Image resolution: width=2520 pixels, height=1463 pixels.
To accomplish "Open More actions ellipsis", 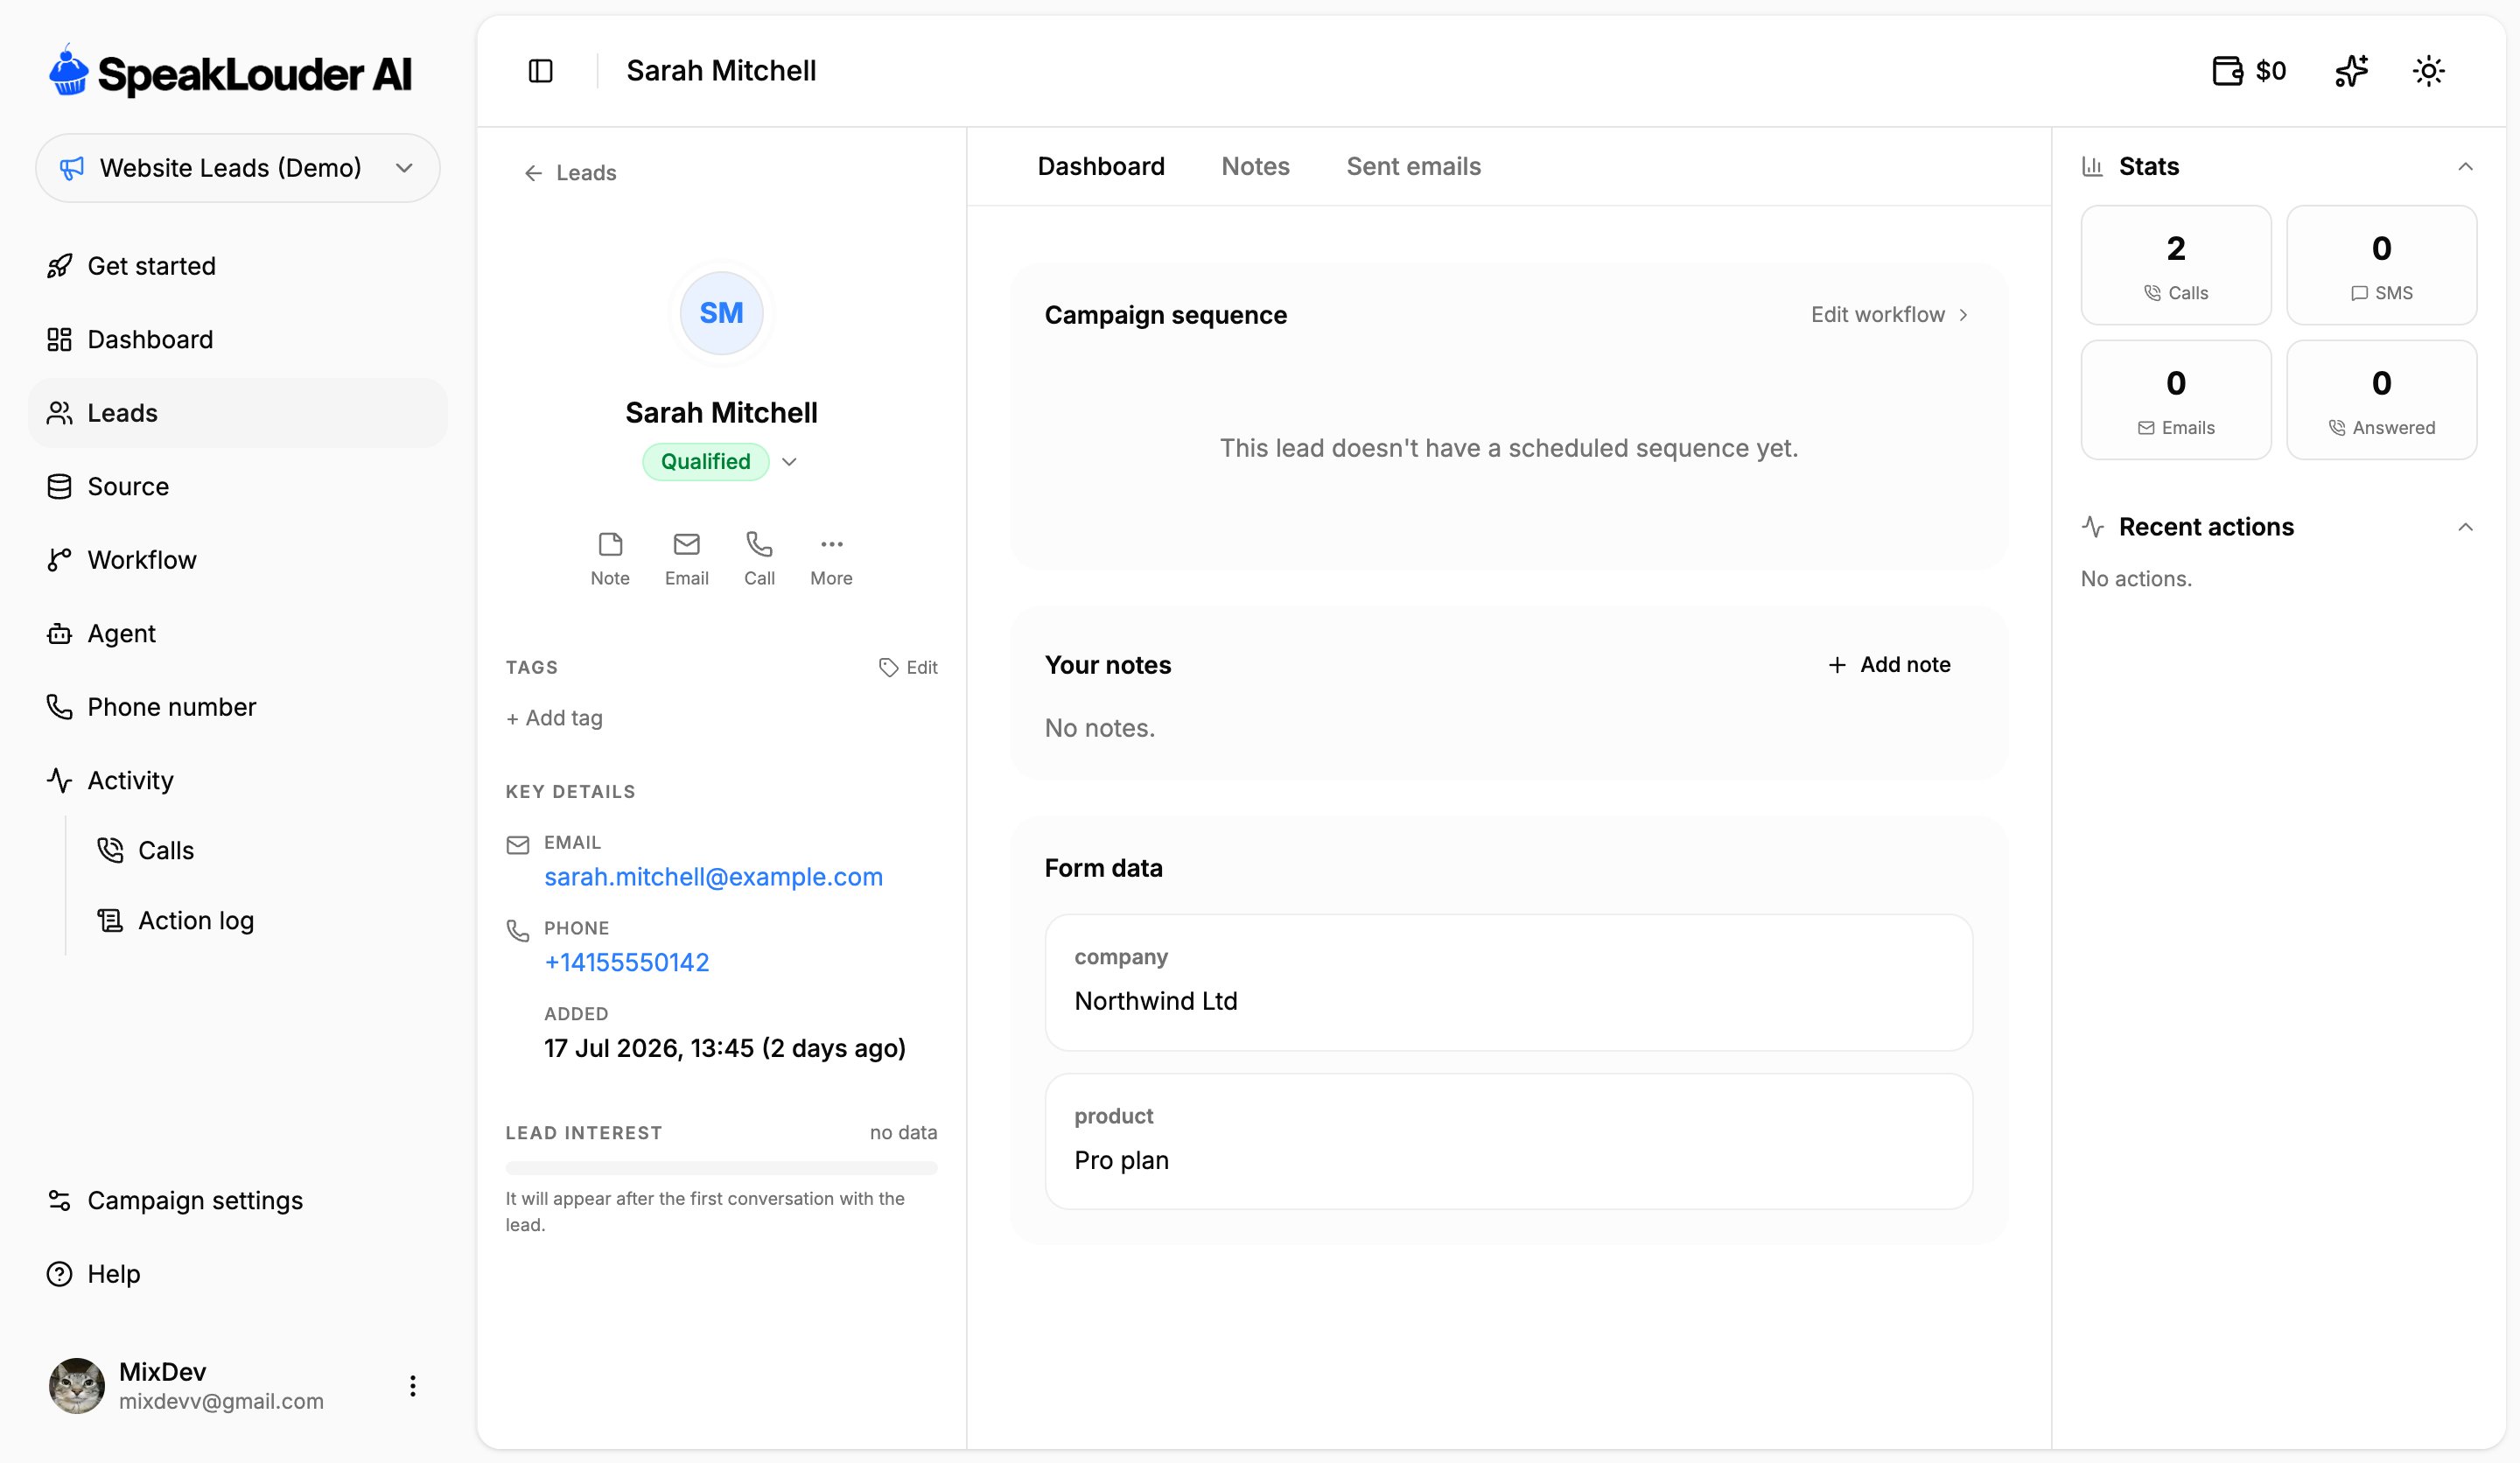I will [831, 558].
